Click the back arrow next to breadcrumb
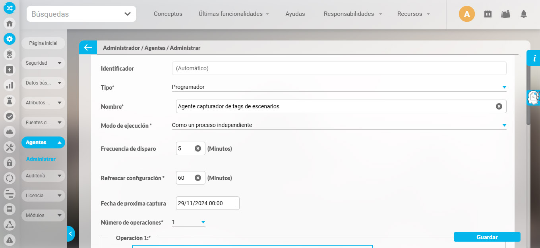This screenshot has width=540, height=248. point(88,48)
